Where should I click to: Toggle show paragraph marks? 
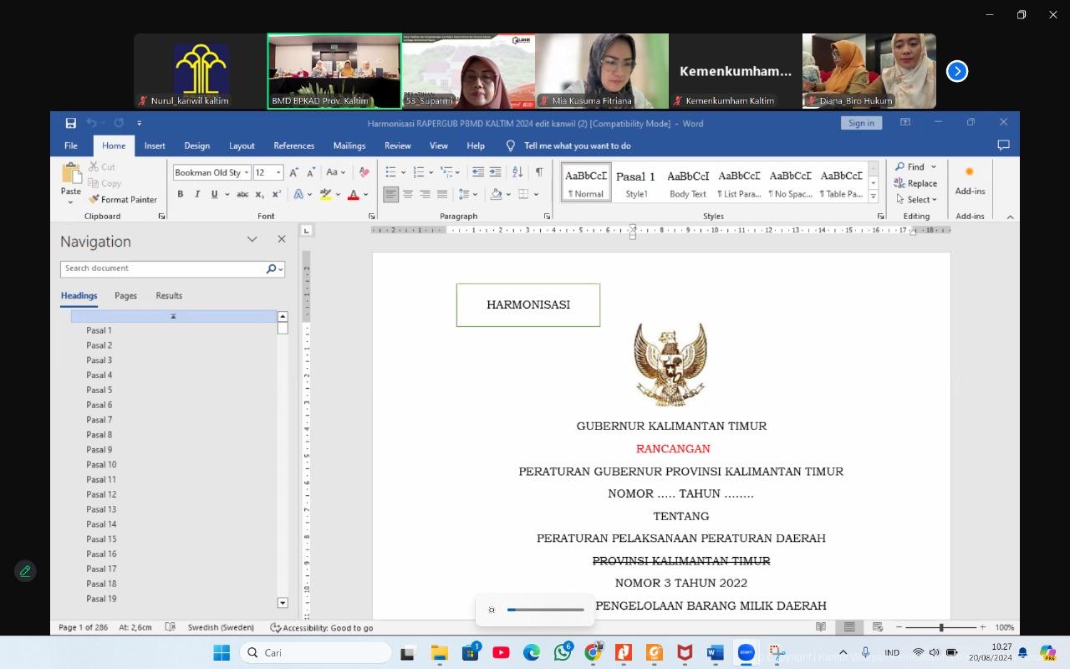539,172
